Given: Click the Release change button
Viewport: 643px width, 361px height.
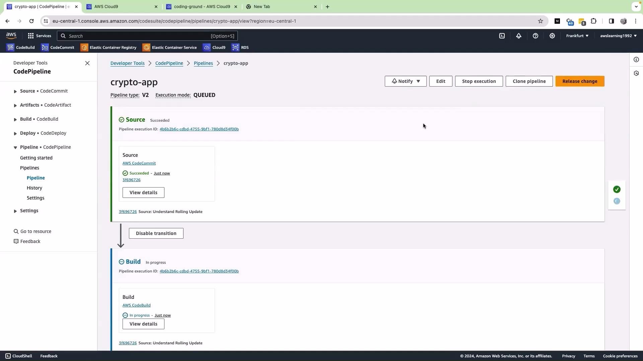Looking at the screenshot, I should [580, 81].
